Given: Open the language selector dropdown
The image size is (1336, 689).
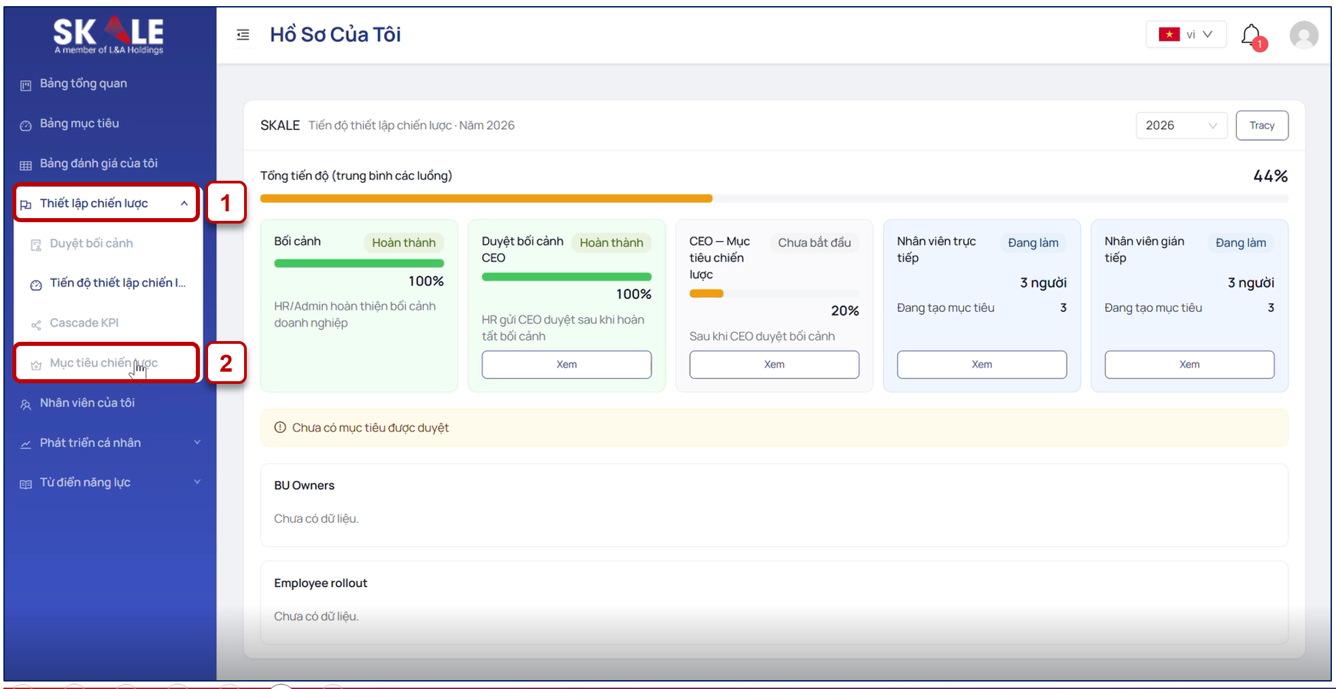Looking at the screenshot, I should [x=1186, y=35].
